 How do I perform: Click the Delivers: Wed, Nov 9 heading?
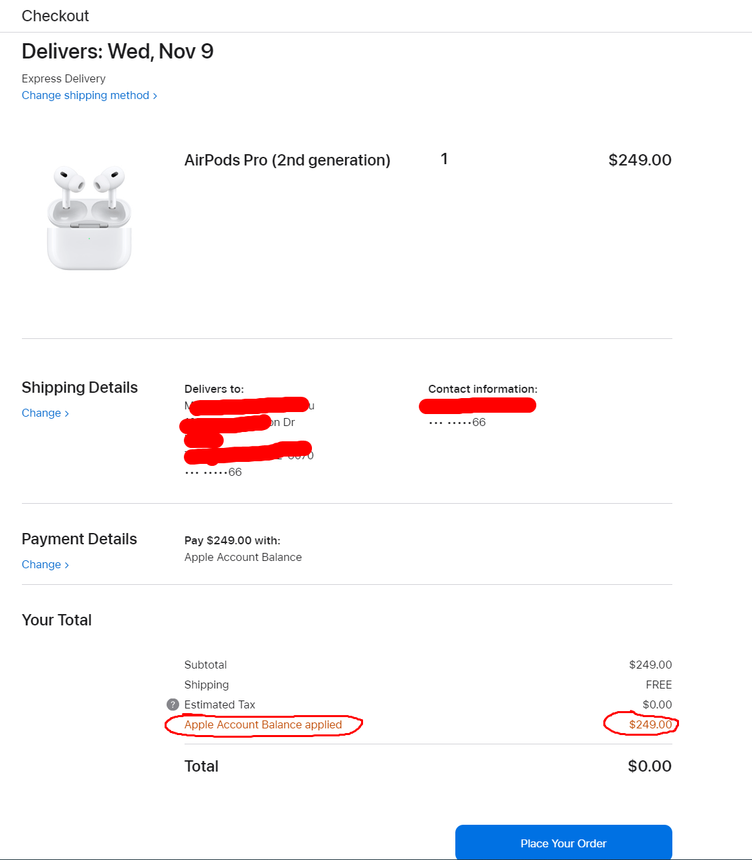(117, 51)
